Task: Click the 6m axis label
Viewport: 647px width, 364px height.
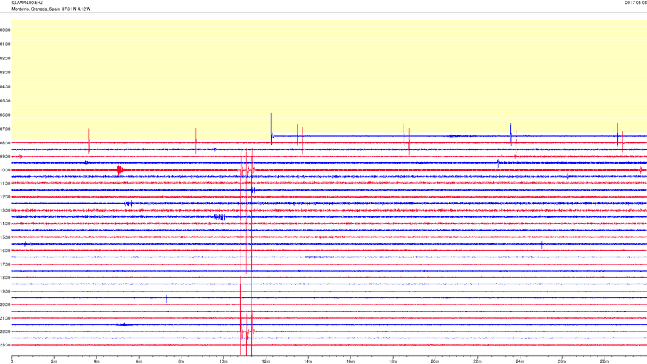Action: (139, 361)
